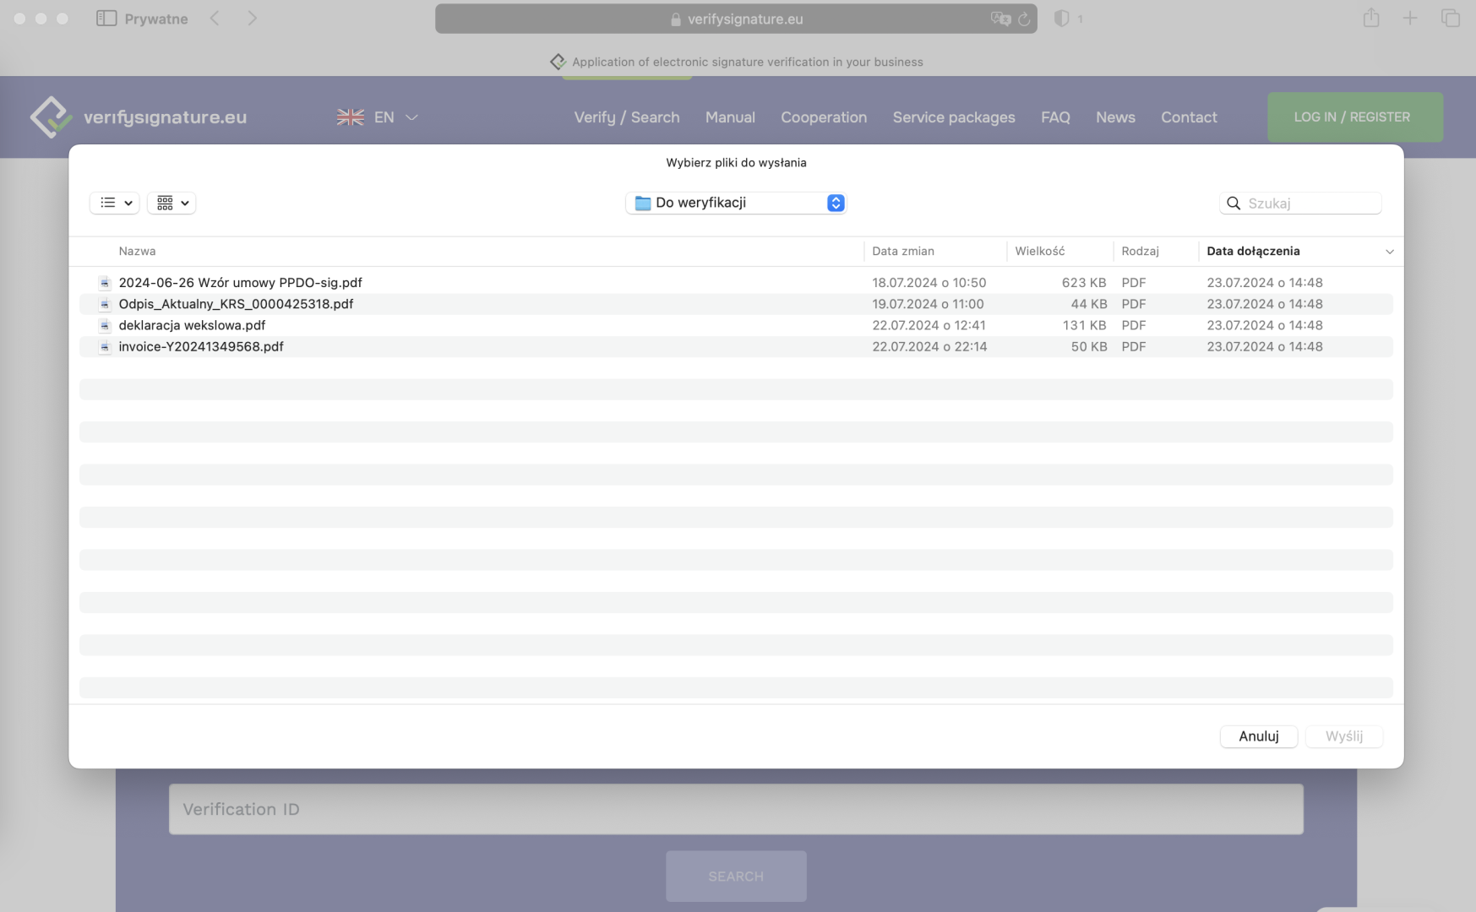The image size is (1476, 912).
Task: Toggle the Safari sidebar icon
Action: [106, 19]
